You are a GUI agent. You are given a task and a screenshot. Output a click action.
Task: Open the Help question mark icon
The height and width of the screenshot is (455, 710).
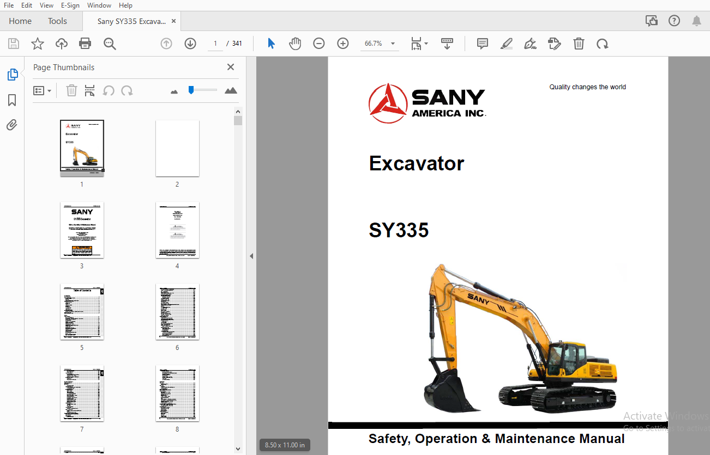pyautogui.click(x=674, y=21)
